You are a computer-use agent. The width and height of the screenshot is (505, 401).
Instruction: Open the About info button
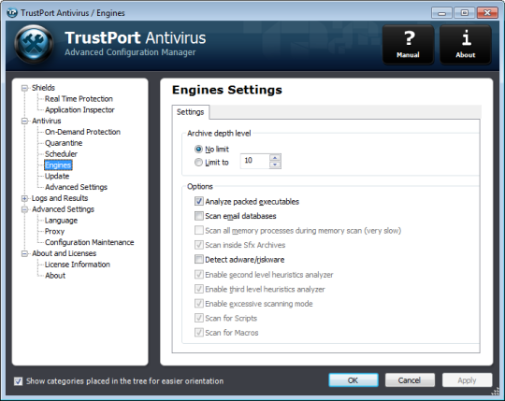click(466, 45)
